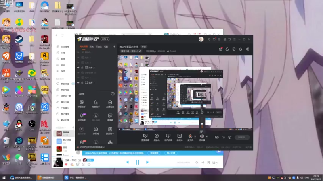Open the headset customer service icon
The height and width of the screenshot is (181, 323).
[x=209, y=39]
